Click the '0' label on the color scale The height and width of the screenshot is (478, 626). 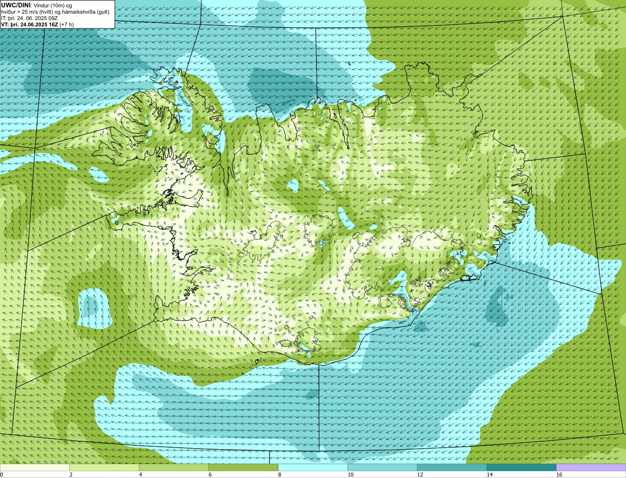pos(2,475)
